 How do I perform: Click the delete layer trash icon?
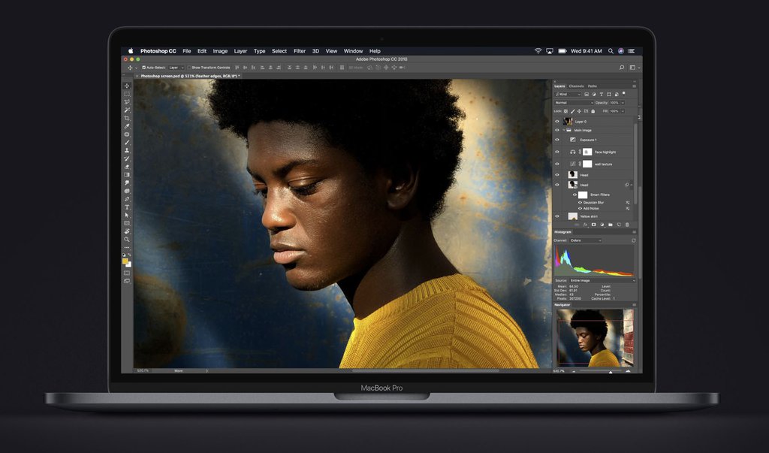coord(627,225)
